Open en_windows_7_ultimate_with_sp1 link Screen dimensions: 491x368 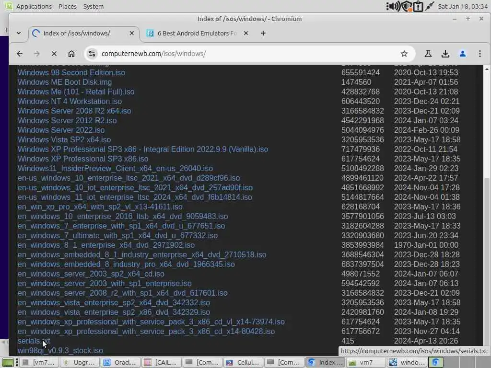[117, 236]
